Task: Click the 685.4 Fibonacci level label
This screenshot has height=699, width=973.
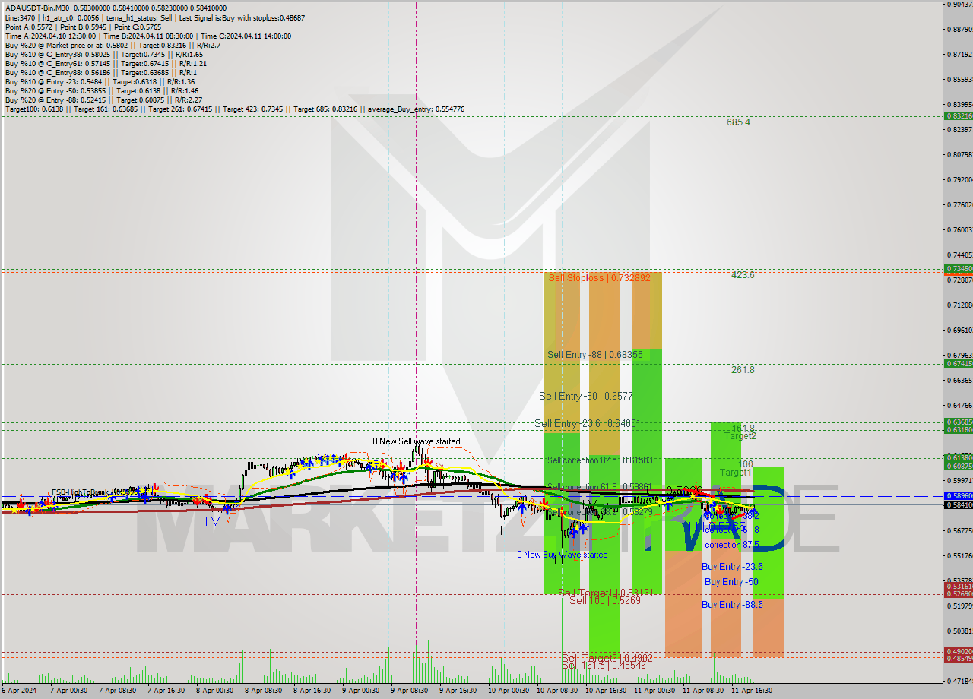Action: [x=738, y=122]
